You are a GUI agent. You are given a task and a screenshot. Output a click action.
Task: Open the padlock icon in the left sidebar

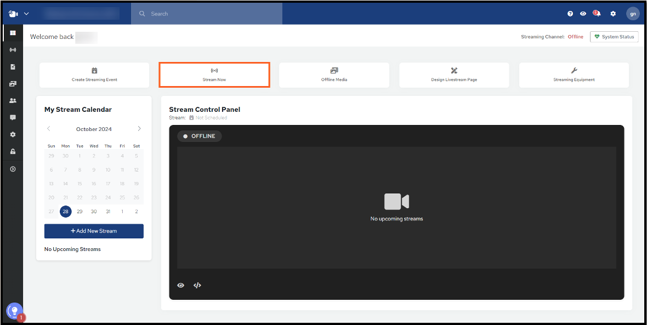click(x=13, y=152)
